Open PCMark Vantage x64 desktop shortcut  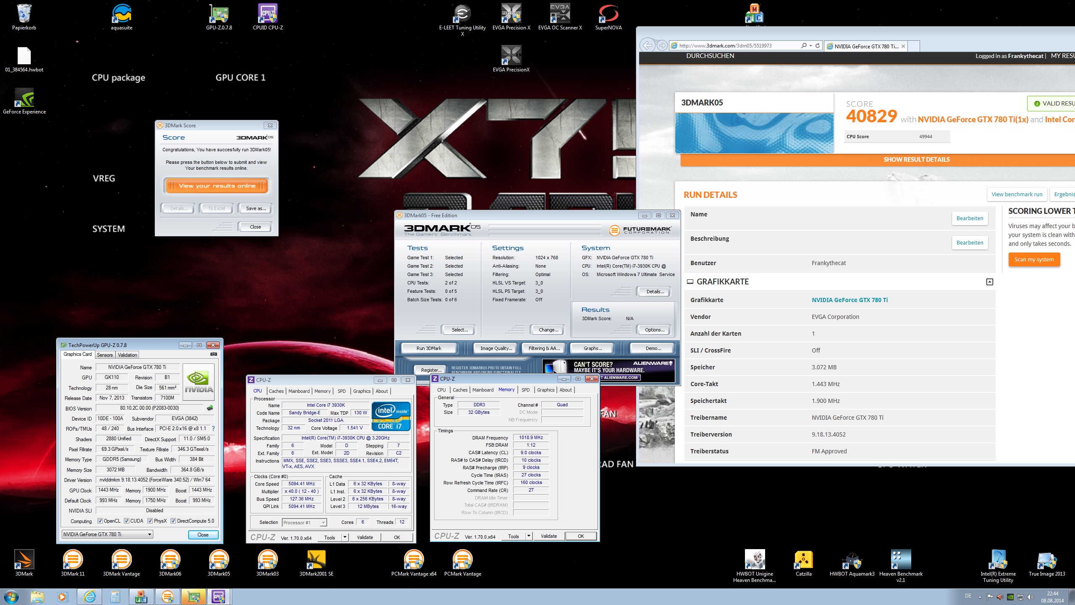click(414, 563)
